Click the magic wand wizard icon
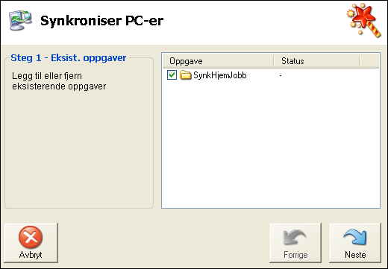The height and width of the screenshot is (269, 388). 364,21
